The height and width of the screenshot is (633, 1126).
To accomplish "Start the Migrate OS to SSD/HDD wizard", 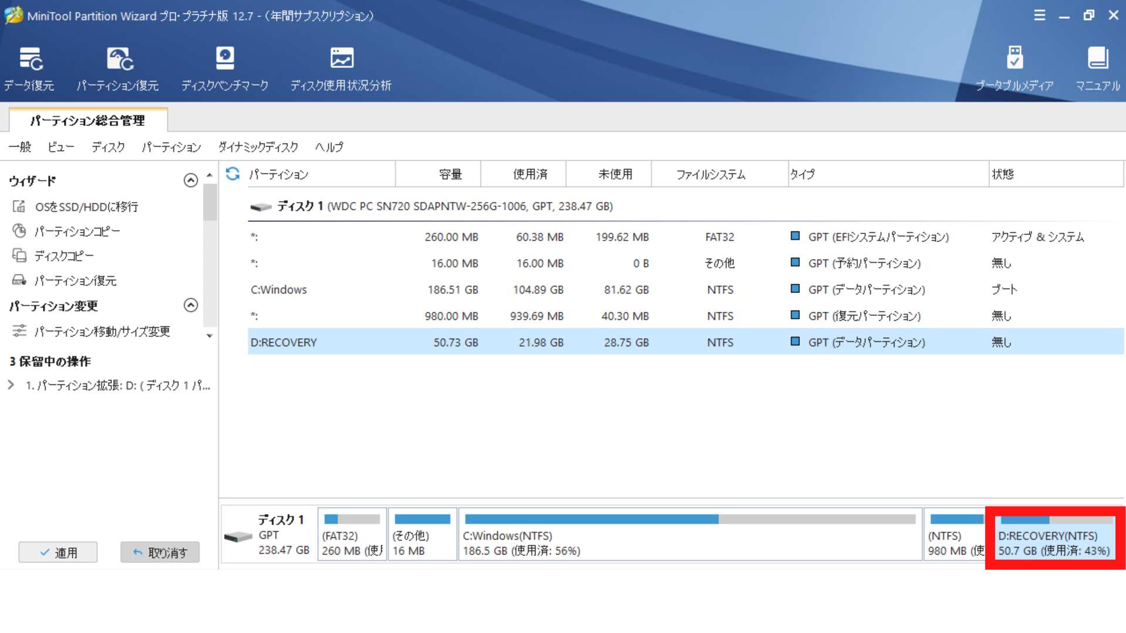I will [x=86, y=207].
